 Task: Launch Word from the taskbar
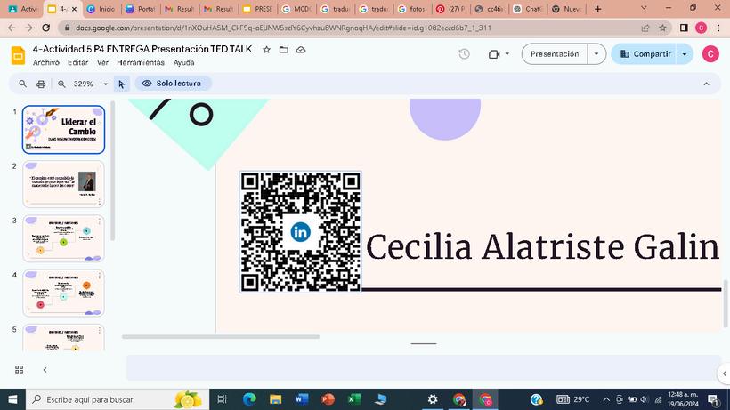[302, 399]
